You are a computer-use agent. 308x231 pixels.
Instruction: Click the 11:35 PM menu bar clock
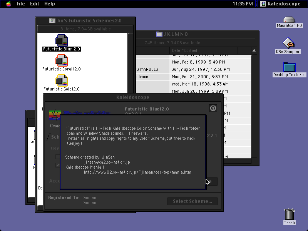tap(243, 4)
